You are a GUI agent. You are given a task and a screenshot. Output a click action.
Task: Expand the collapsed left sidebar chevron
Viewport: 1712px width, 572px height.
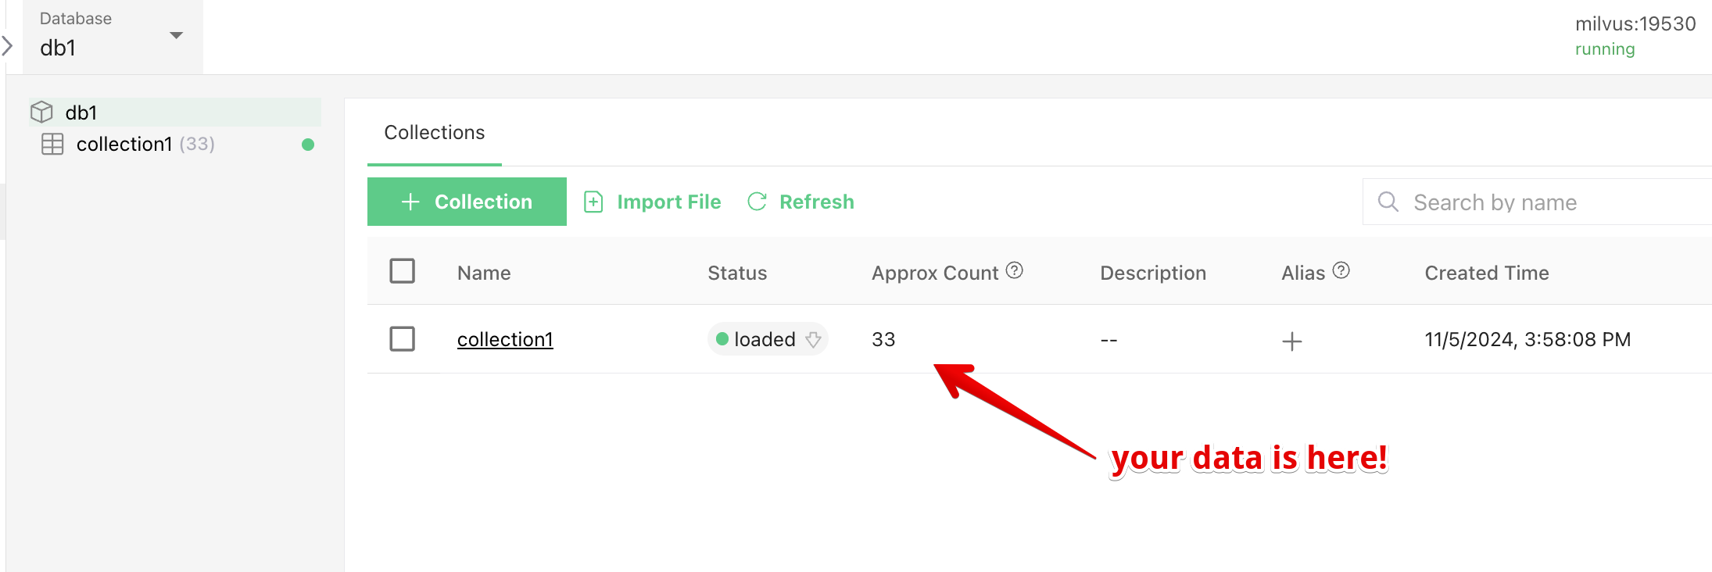tap(7, 45)
